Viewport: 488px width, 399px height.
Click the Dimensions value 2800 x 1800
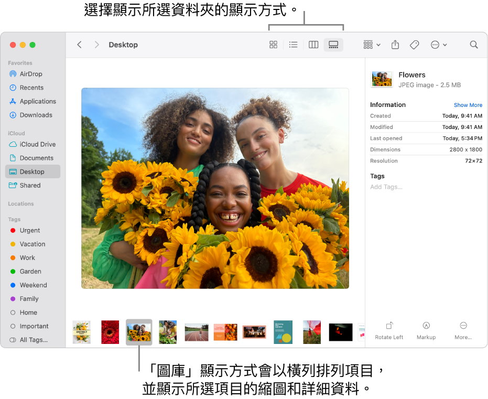tap(465, 150)
